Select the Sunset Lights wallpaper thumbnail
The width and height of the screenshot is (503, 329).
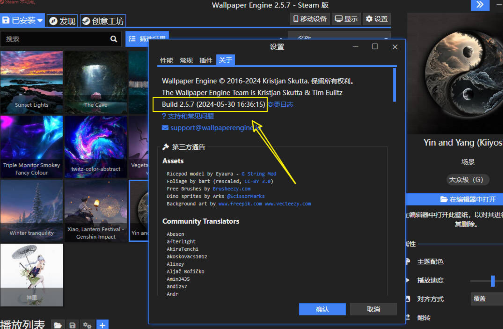(x=32, y=82)
